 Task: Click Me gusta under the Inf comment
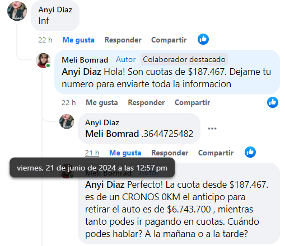tap(78, 40)
